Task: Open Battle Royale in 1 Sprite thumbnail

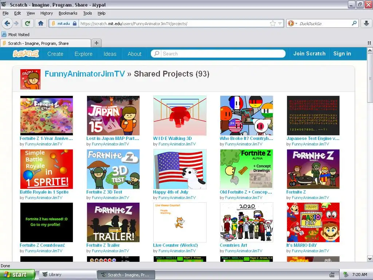Action: click(x=47, y=169)
